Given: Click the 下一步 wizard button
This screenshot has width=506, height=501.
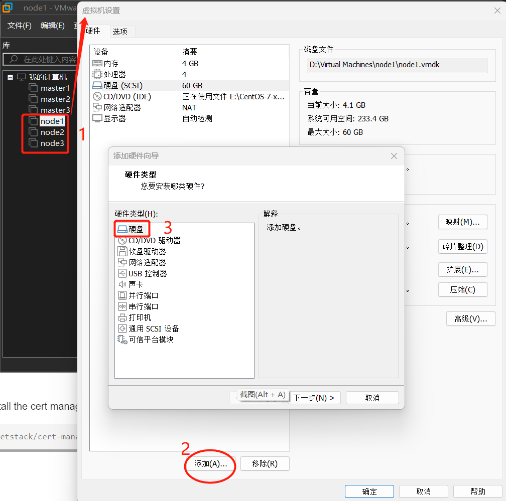Looking at the screenshot, I should (315, 397).
